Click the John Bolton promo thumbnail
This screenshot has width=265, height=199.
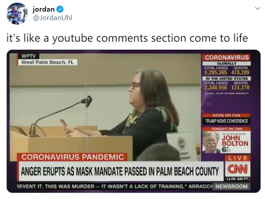coord(226,142)
